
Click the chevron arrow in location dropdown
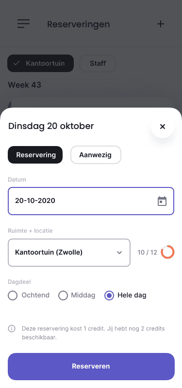119,253
